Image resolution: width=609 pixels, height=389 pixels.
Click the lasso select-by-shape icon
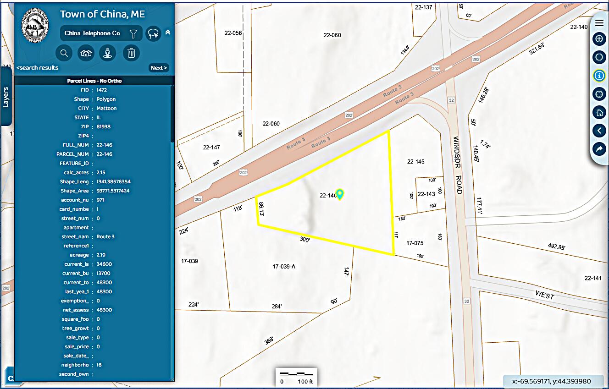pyautogui.click(x=154, y=33)
